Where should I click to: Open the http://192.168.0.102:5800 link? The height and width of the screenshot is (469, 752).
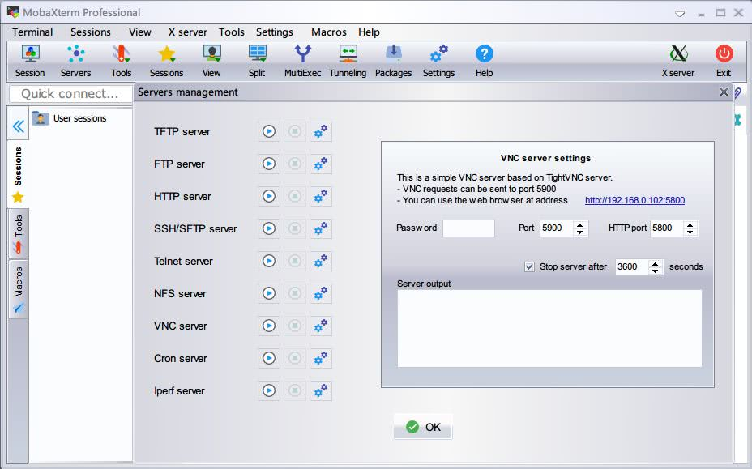point(634,200)
